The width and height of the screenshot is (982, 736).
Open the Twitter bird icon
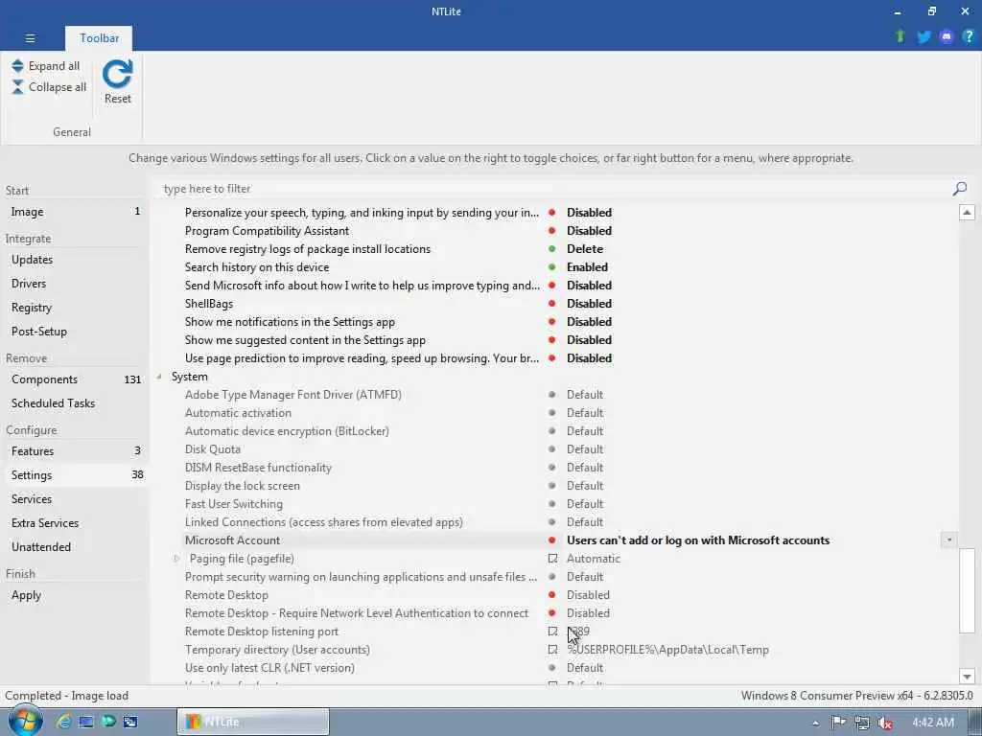pos(924,37)
